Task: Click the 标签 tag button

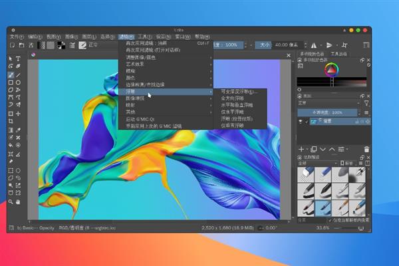Action: tap(347, 163)
